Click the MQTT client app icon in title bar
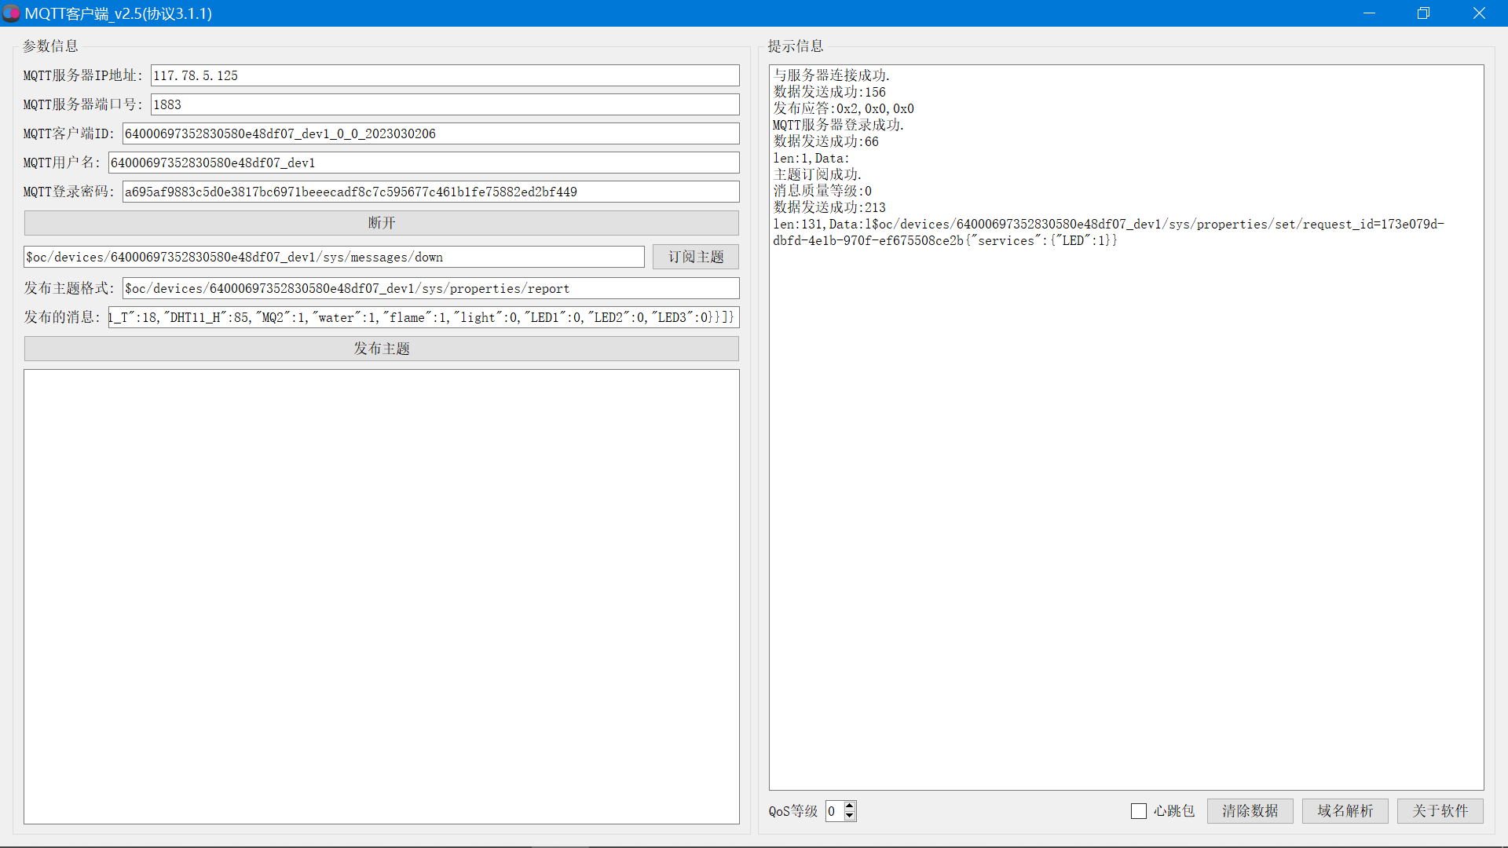1508x848 pixels. pyautogui.click(x=11, y=13)
